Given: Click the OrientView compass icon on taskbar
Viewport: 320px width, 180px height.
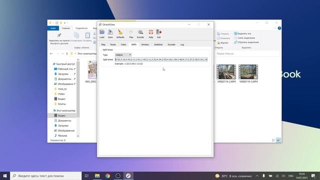Looking at the screenshot, I should [x=128, y=175].
